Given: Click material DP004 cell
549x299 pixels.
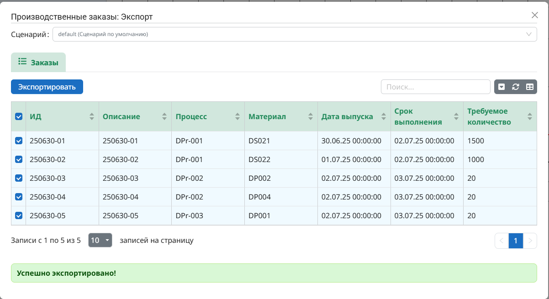Looking at the screenshot, I should [281, 197].
